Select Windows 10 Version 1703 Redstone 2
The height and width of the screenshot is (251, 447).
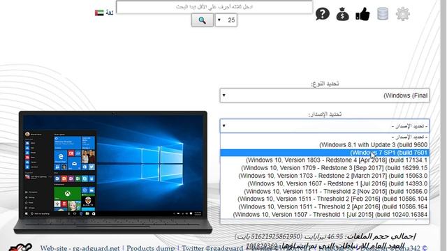325,176
